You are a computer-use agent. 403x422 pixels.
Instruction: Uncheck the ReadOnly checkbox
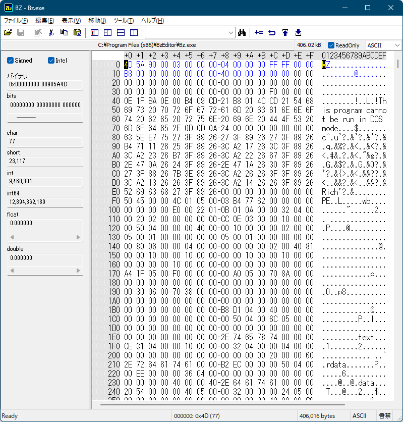[331, 45]
